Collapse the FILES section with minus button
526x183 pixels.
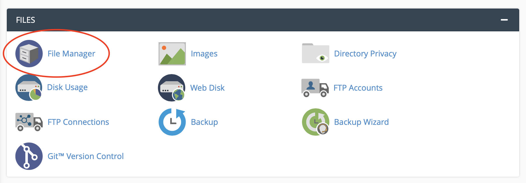(x=504, y=20)
